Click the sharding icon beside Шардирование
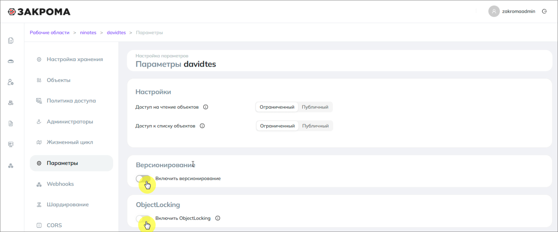The width and height of the screenshot is (558, 232). (x=39, y=204)
